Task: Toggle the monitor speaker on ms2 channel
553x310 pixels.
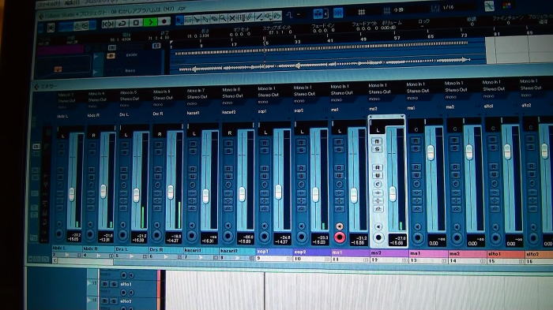Action: pyautogui.click(x=378, y=226)
